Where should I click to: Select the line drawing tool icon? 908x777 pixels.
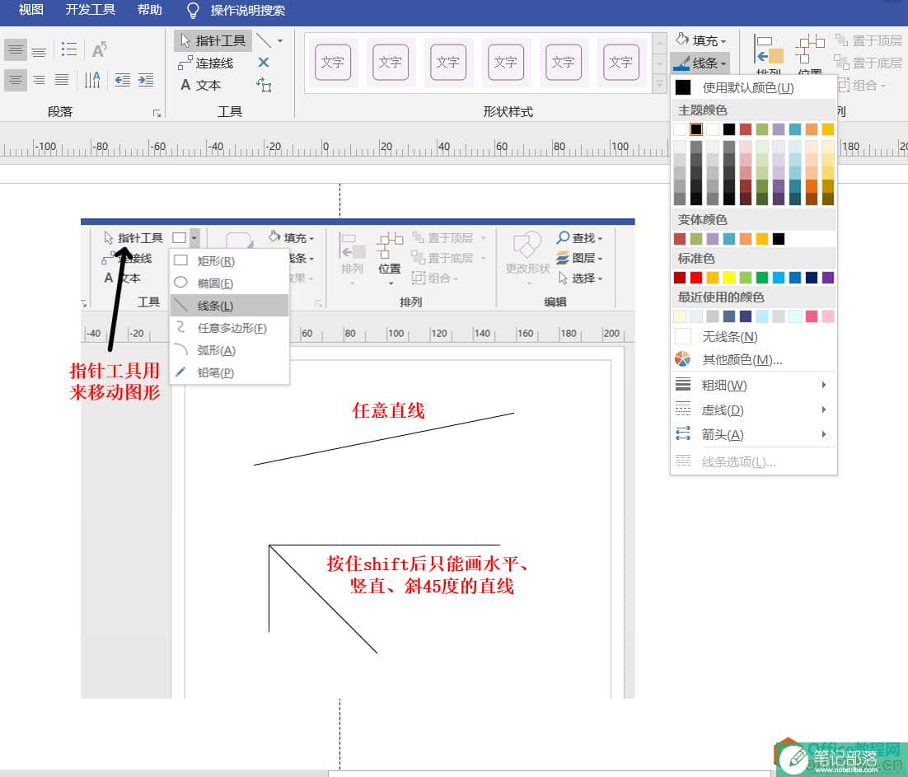click(x=264, y=40)
